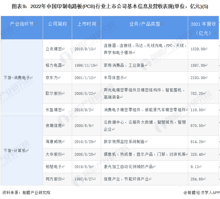Click the listing date '1996/11/18'
Image resolution: width=220 pixels, height=199 pixels.
[x=85, y=66]
